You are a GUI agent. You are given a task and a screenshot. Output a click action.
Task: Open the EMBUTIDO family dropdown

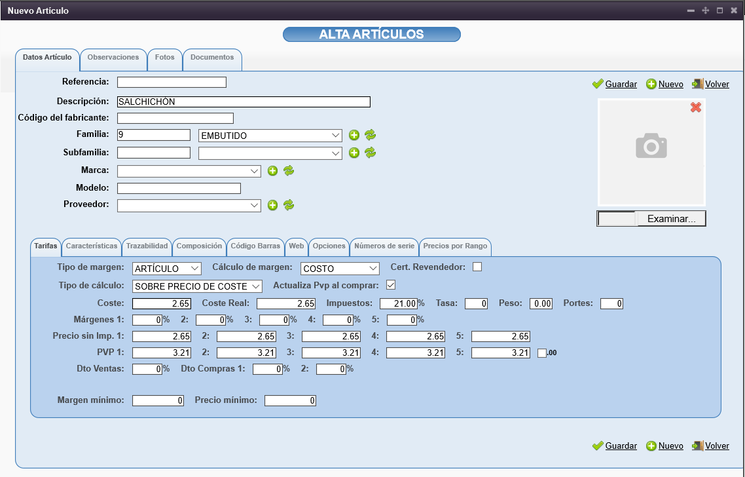270,136
